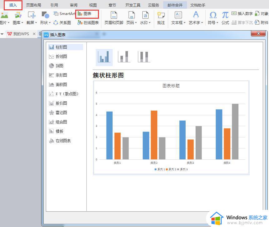Image resolution: width=269 pixels, height=227 pixels.
Task: Expand the 形状 dropdown arrow
Action: 50,23
